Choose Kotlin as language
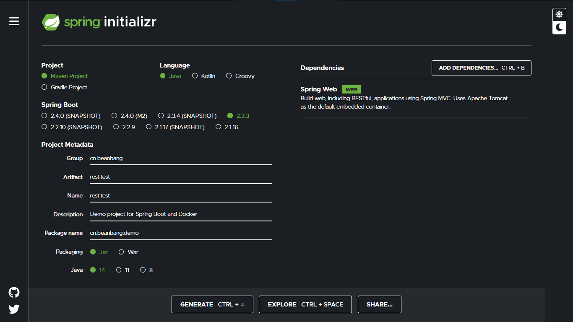This screenshot has width=573, height=322. pos(204,76)
